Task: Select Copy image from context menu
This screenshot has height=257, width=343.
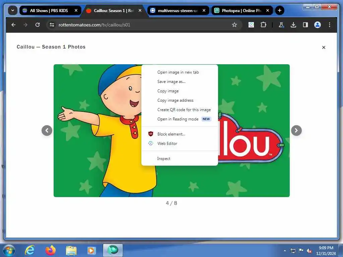Action: tap(180, 91)
